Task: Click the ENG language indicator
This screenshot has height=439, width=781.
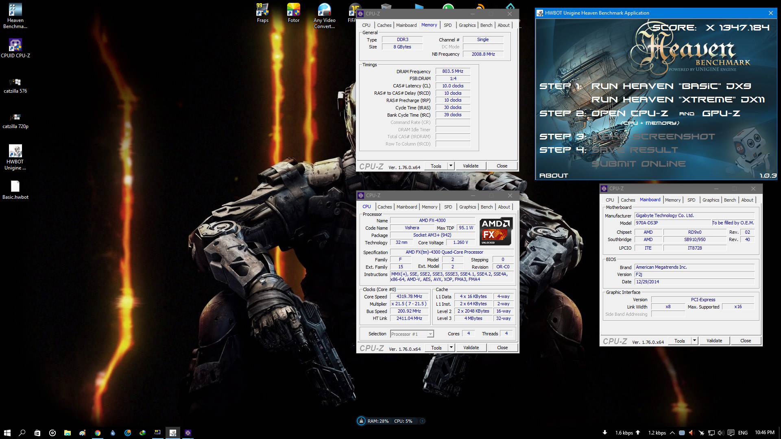Action: 743,432
